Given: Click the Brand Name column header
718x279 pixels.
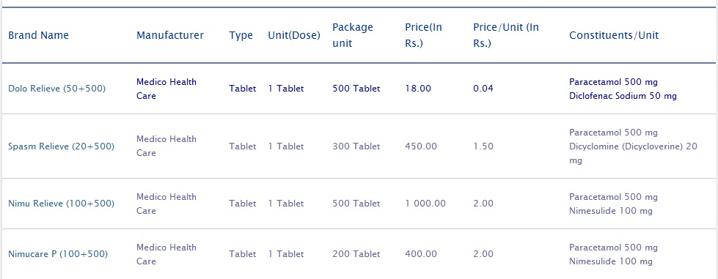Looking at the screenshot, I should pyautogui.click(x=38, y=35).
